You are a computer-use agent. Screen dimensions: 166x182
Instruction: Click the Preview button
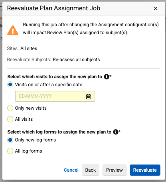point(115,170)
